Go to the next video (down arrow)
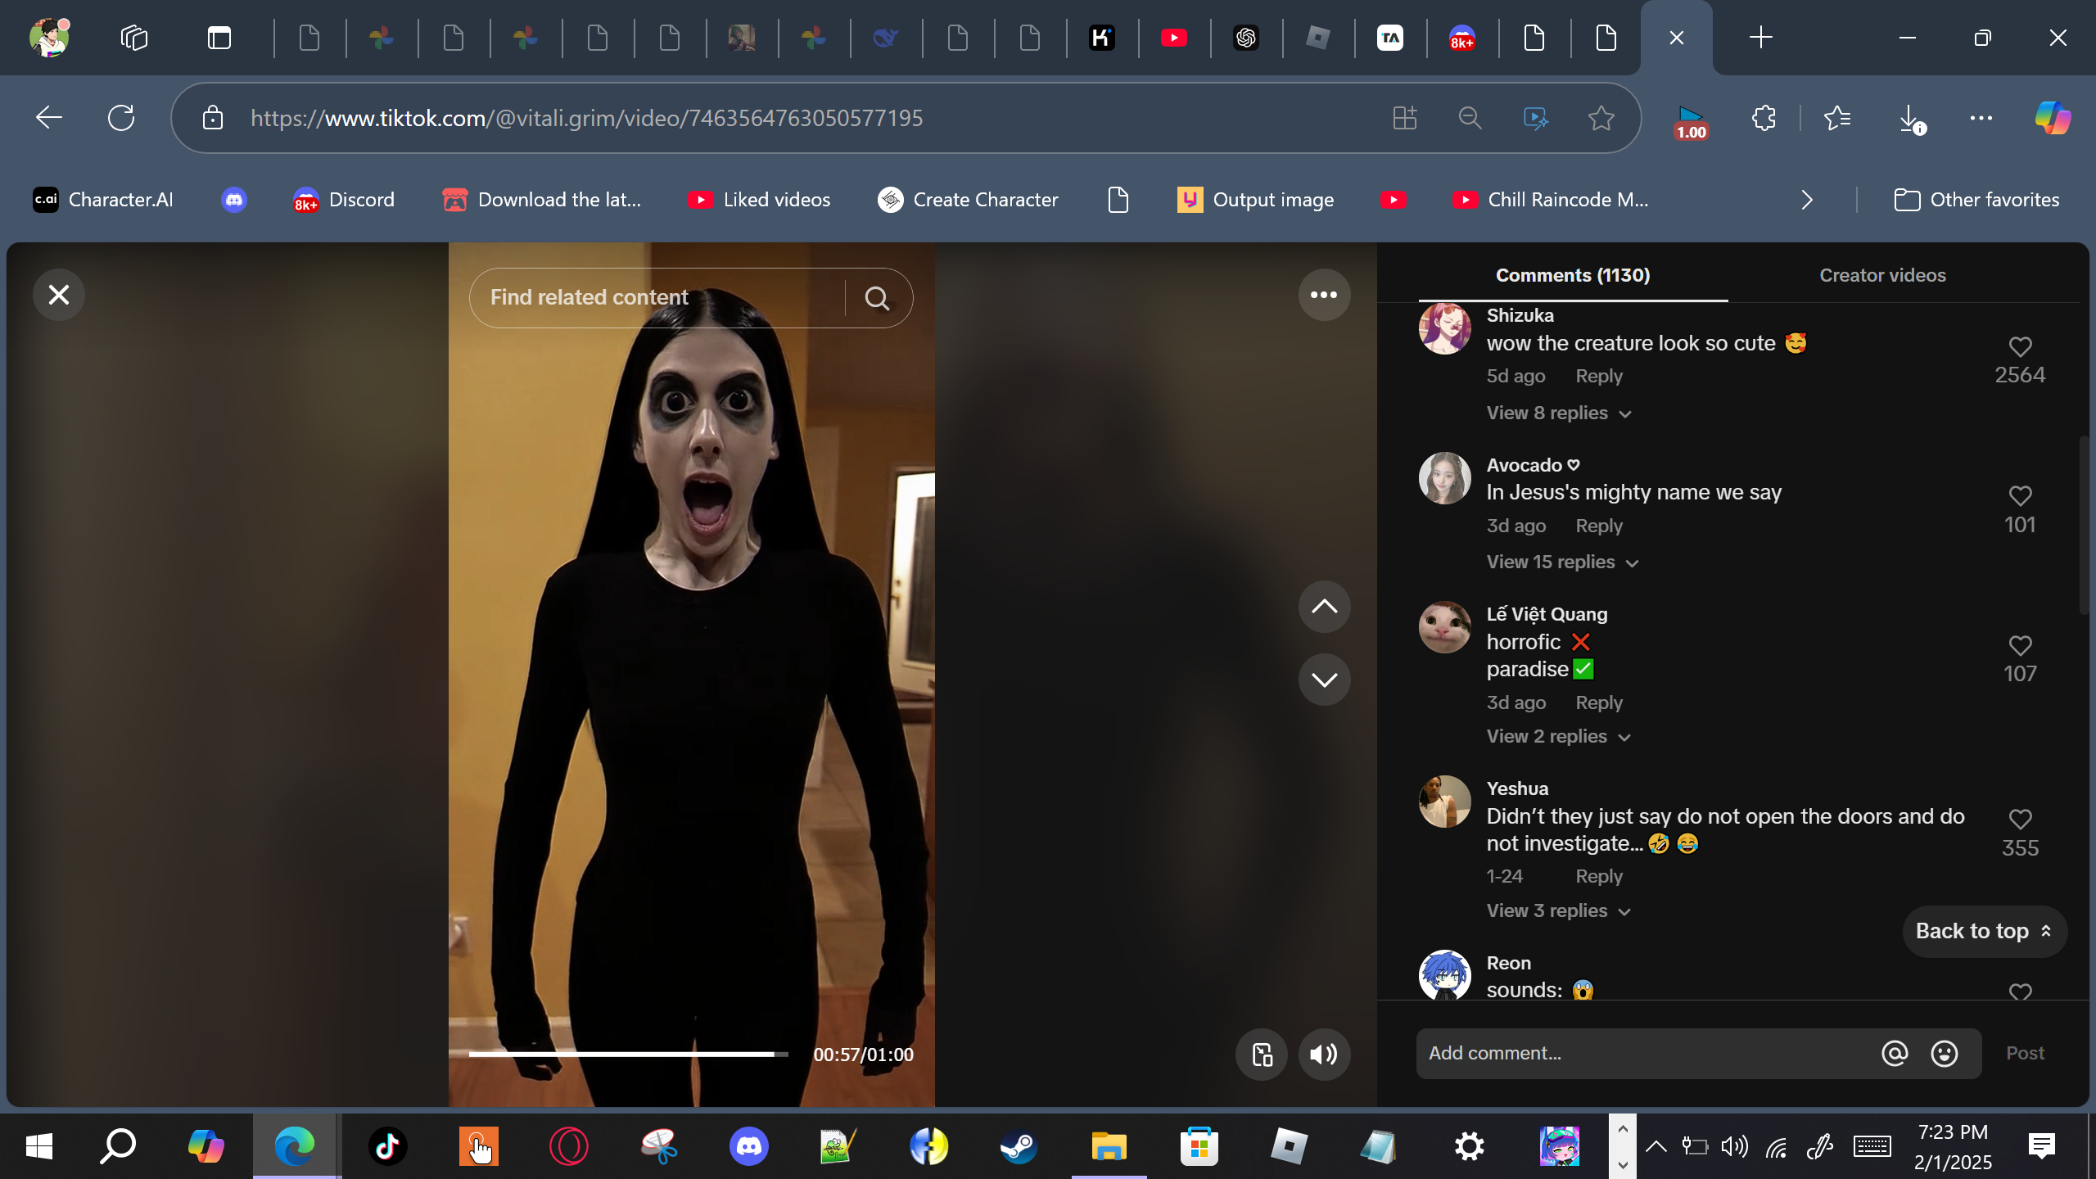Image resolution: width=2096 pixels, height=1179 pixels. (x=1324, y=680)
